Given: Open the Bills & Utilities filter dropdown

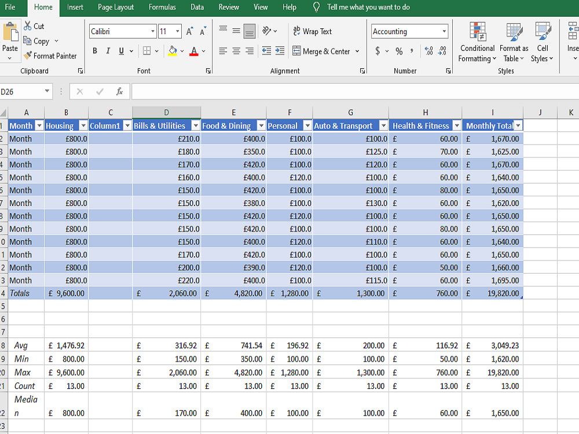Looking at the screenshot, I should coord(196,126).
